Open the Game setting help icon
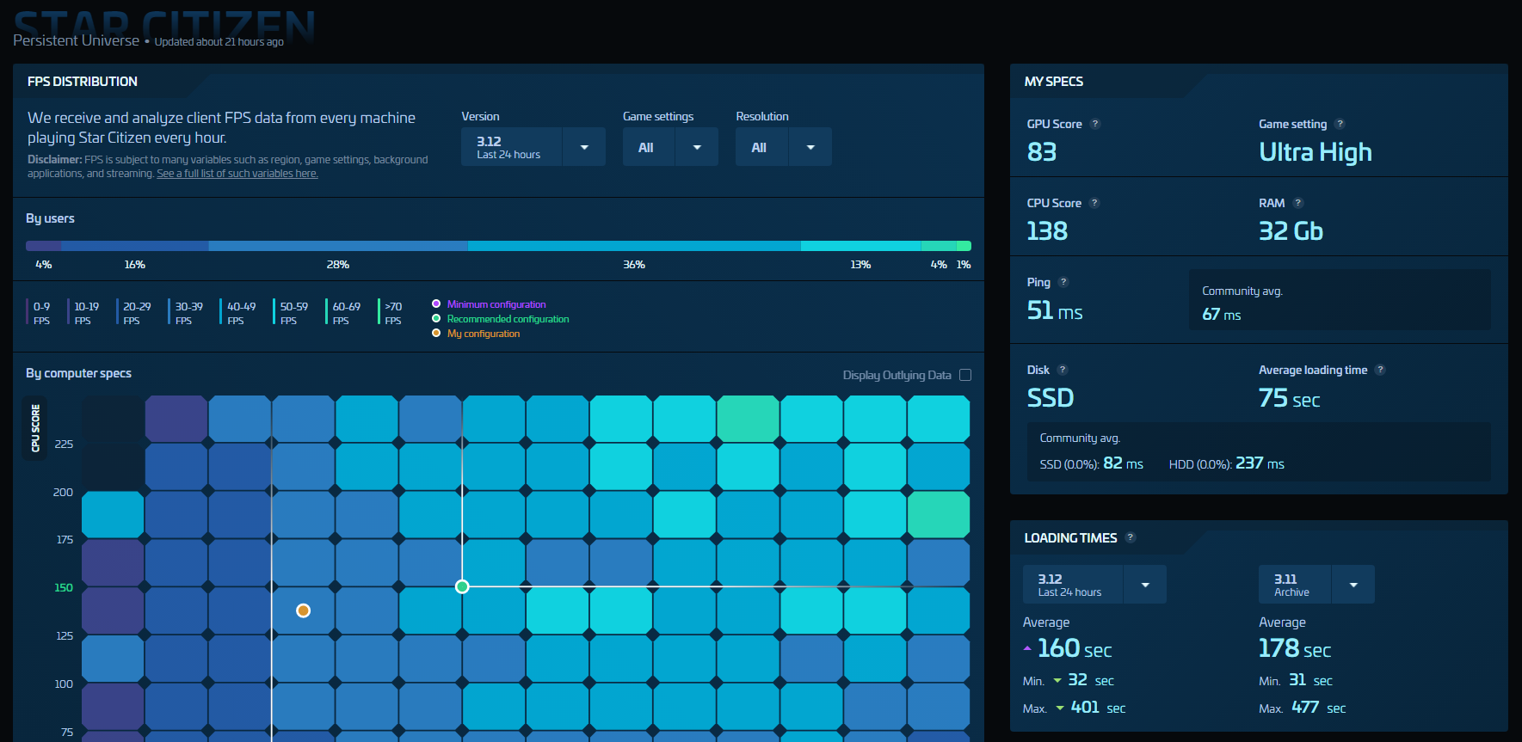This screenshot has width=1522, height=742. pyautogui.click(x=1340, y=124)
